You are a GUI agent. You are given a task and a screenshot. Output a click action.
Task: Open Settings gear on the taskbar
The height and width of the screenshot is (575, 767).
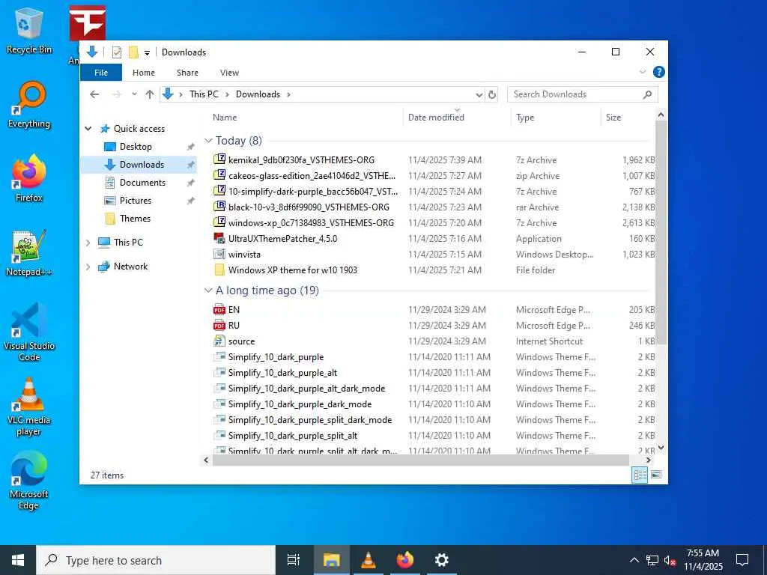(x=442, y=560)
